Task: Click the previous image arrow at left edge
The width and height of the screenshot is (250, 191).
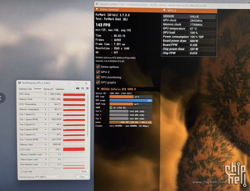Action: tap(1, 98)
